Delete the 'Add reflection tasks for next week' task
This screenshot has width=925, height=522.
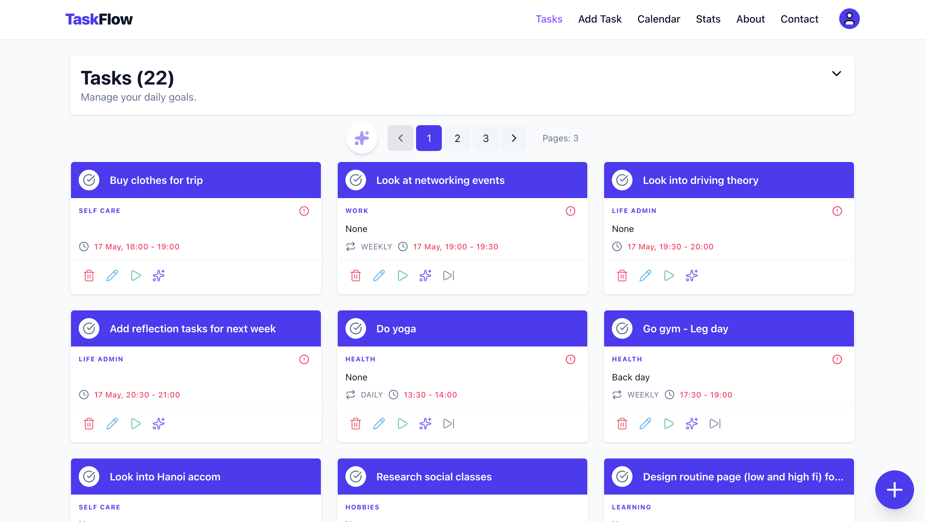(x=89, y=424)
